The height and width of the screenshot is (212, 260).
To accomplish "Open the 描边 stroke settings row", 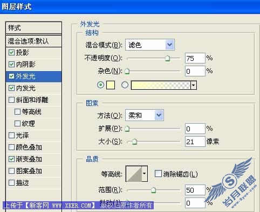I will 33,183.
